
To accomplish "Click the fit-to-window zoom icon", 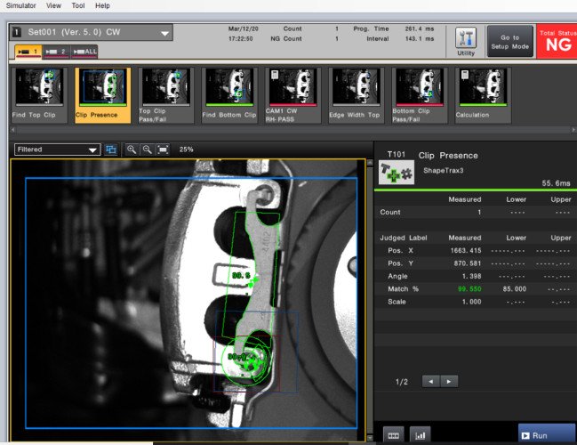I will (163, 150).
